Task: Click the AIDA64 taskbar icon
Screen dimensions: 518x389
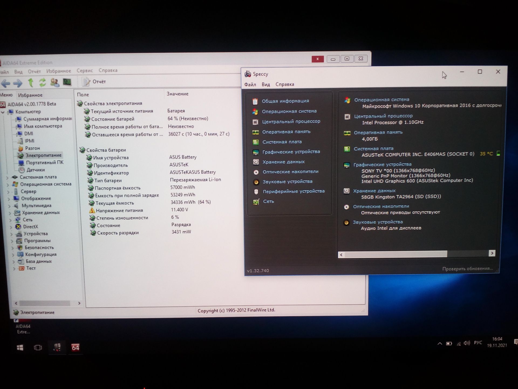Action: coord(75,348)
